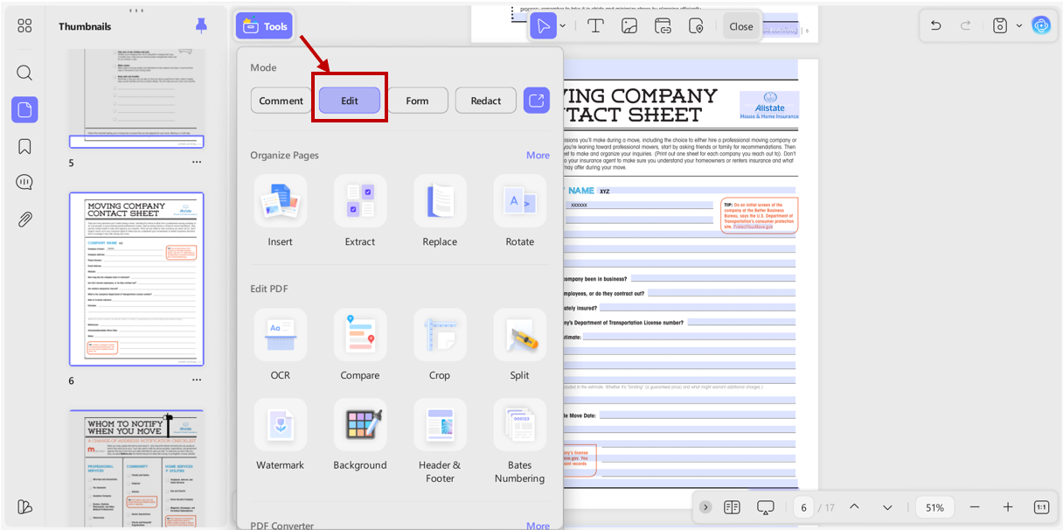Open options menu for page 5 thumbnail
1063x530 pixels.
[x=197, y=163]
